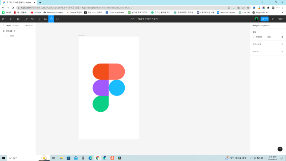This screenshot has height=161, width=286.
Task: Click the browser extensions puzzle icon
Action: tap(268, 8)
